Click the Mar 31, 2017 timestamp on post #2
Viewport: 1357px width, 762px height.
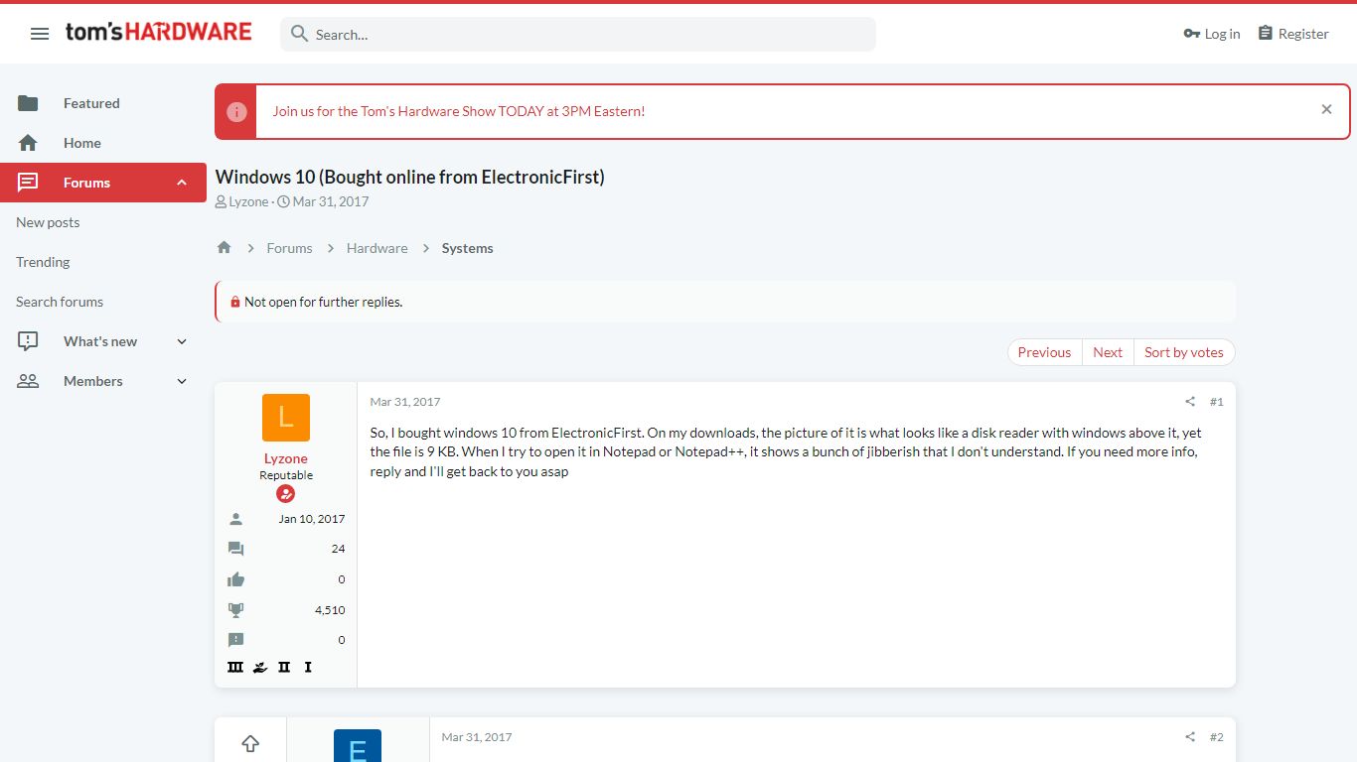click(x=477, y=737)
